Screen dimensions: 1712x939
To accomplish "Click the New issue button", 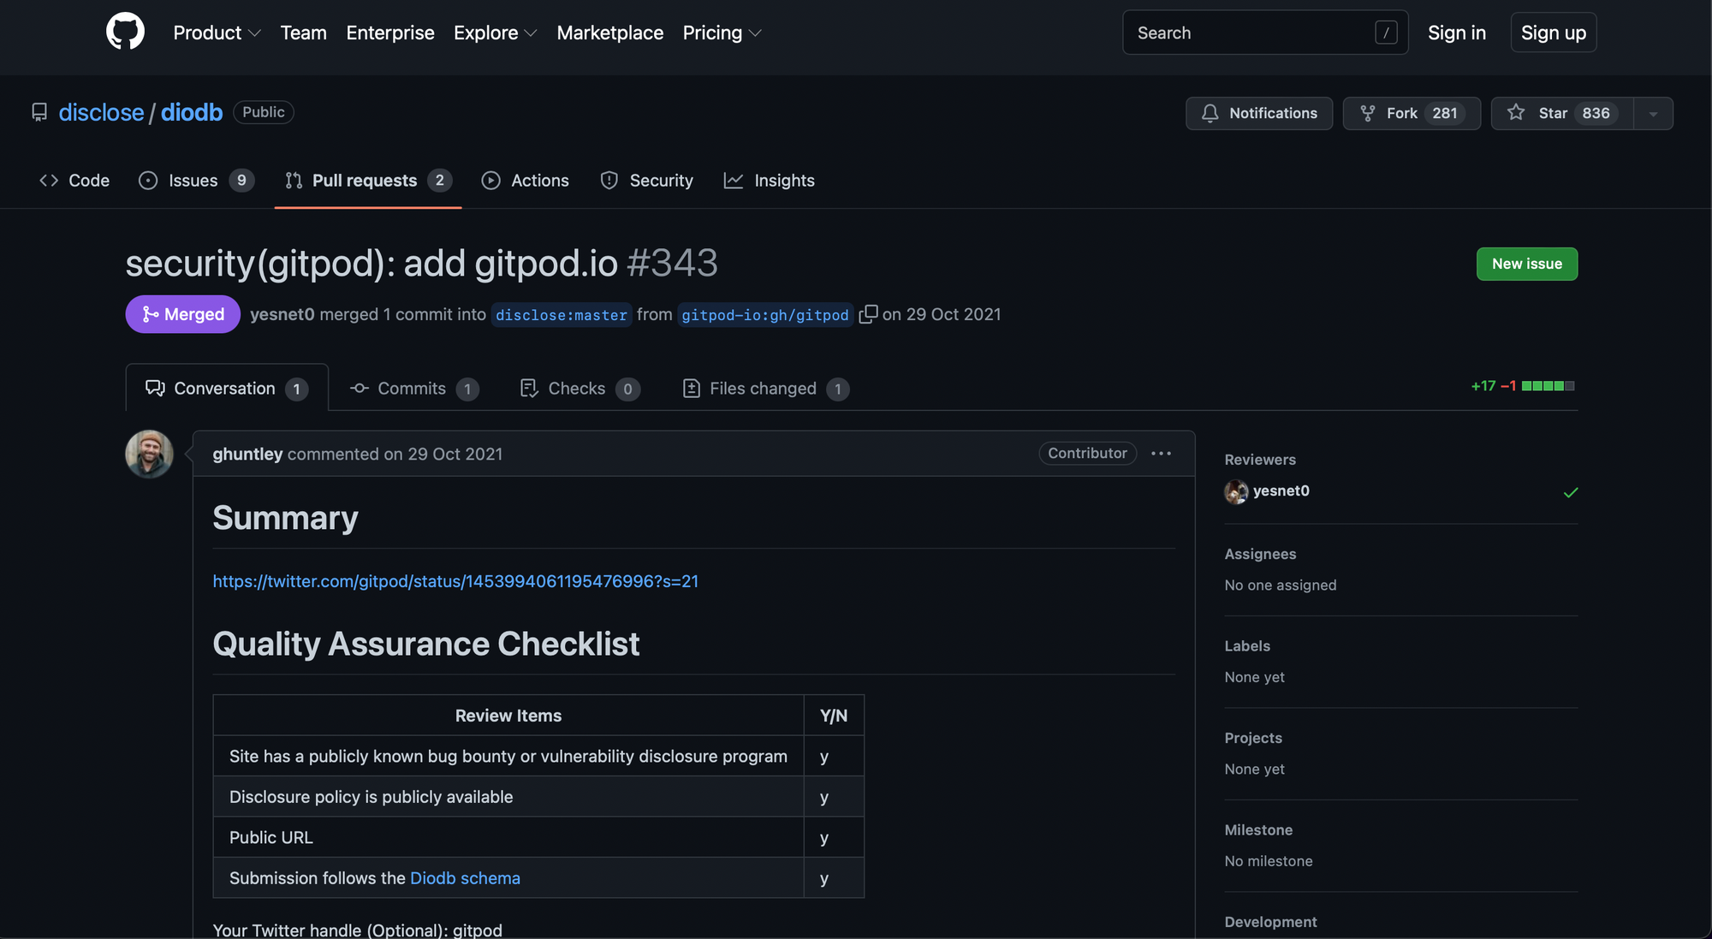I will [1526, 264].
